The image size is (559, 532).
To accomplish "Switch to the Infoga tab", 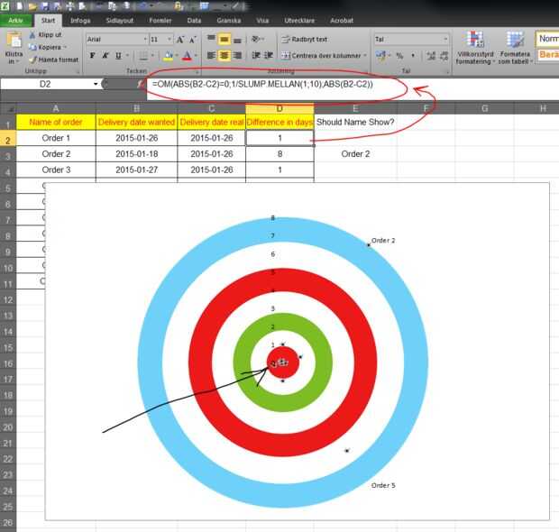I will coord(80,21).
